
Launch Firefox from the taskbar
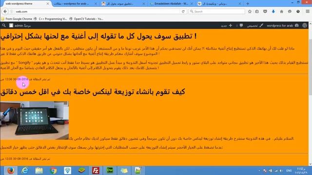pos(11,171)
